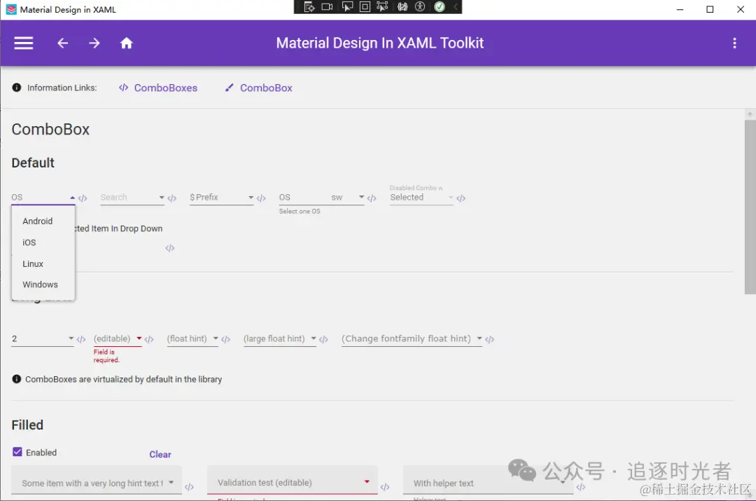Expand the (large float hint) combo box

pos(314,338)
